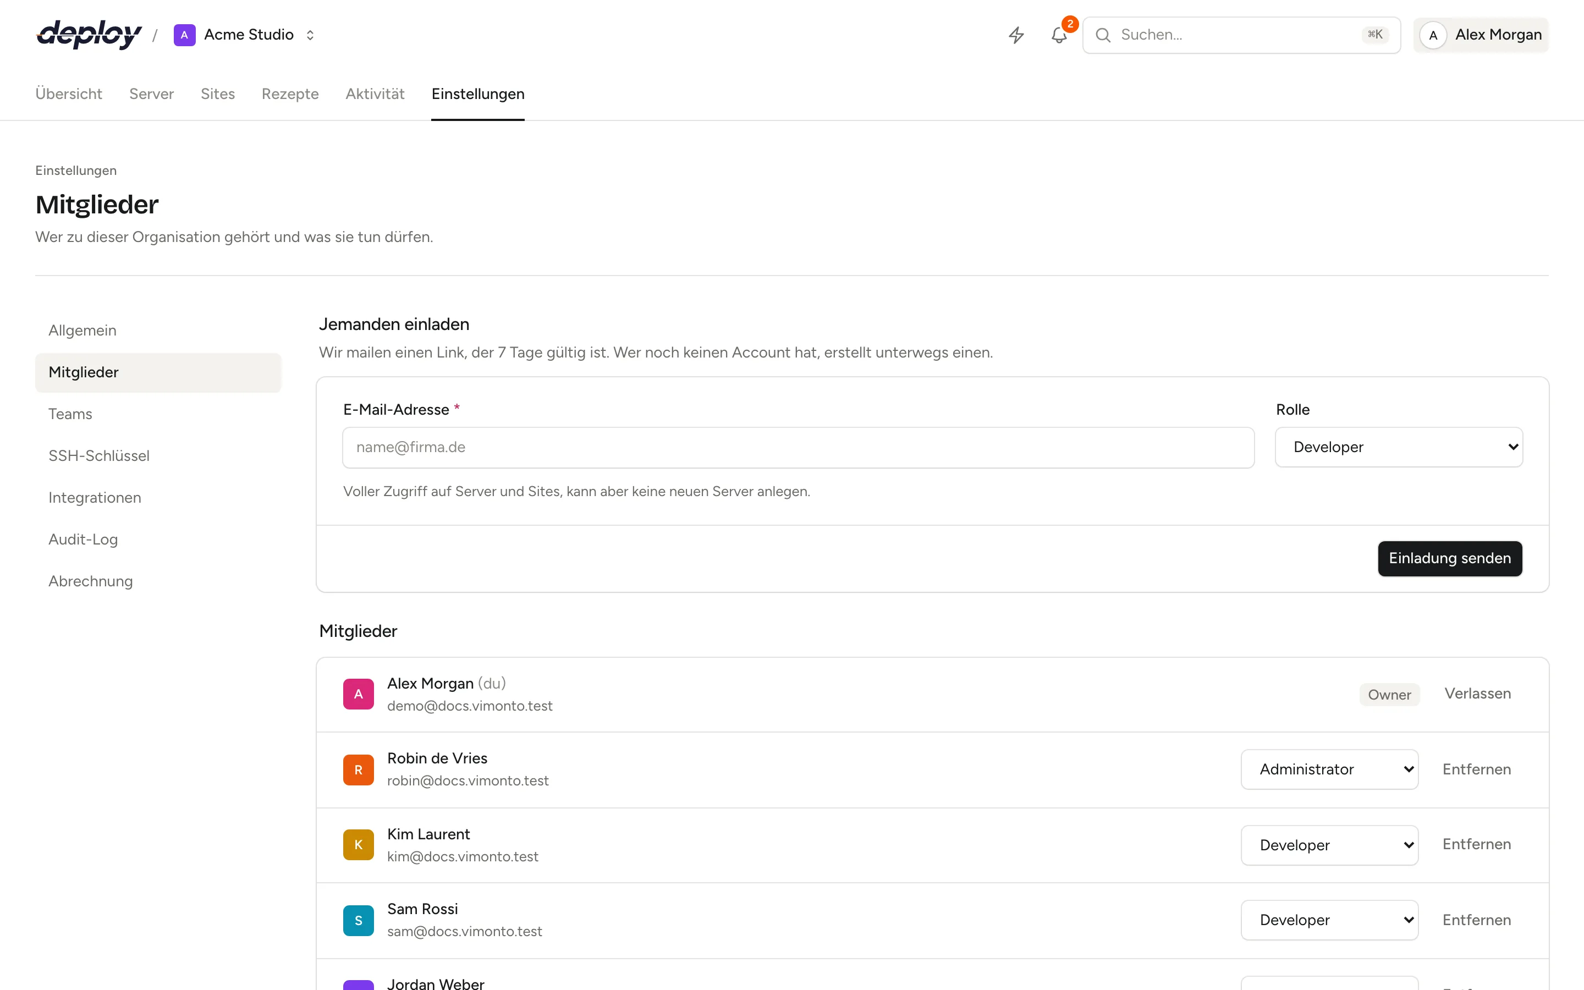Click the deploy logo
Viewport: 1584px width, 990px height.
[x=89, y=35]
